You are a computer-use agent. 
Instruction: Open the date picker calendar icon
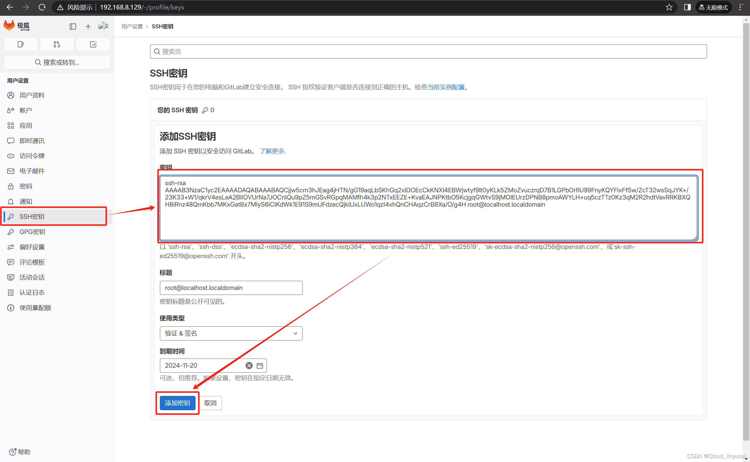260,366
